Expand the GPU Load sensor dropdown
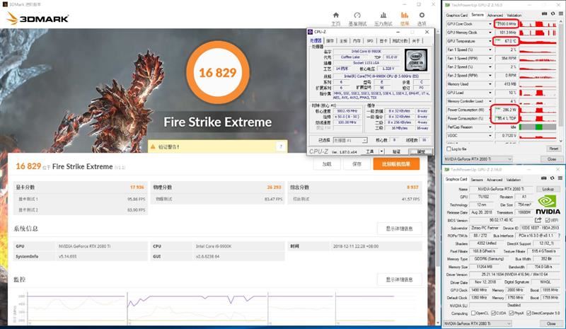The image size is (566, 329). [x=490, y=93]
